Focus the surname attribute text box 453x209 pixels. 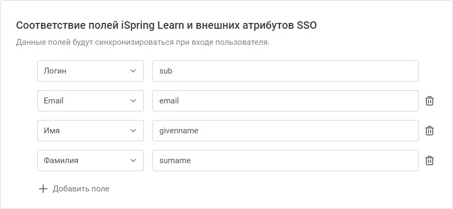[286, 160]
